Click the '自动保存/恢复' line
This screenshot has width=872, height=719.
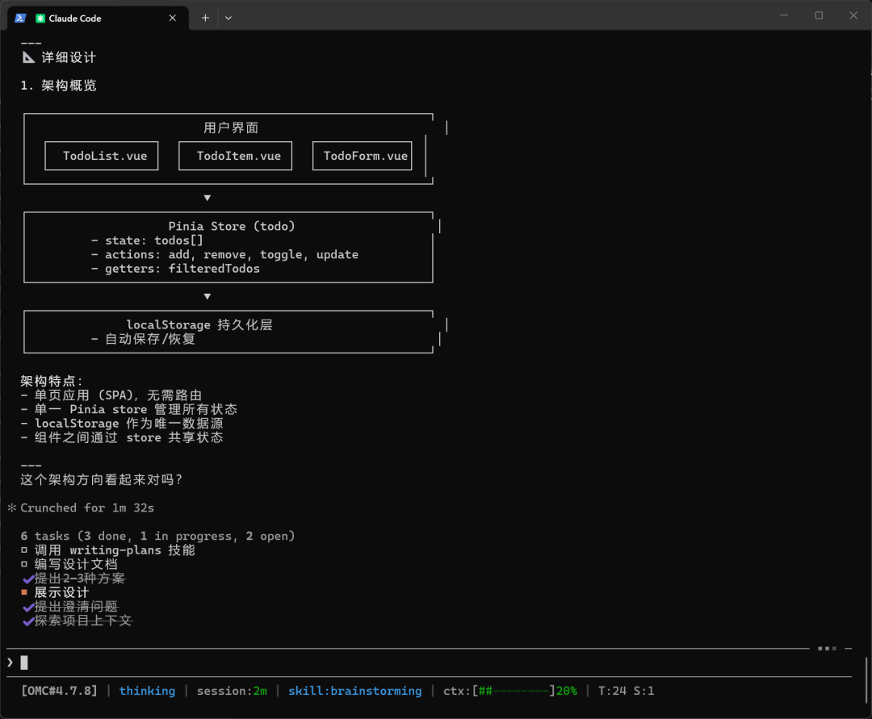point(143,339)
